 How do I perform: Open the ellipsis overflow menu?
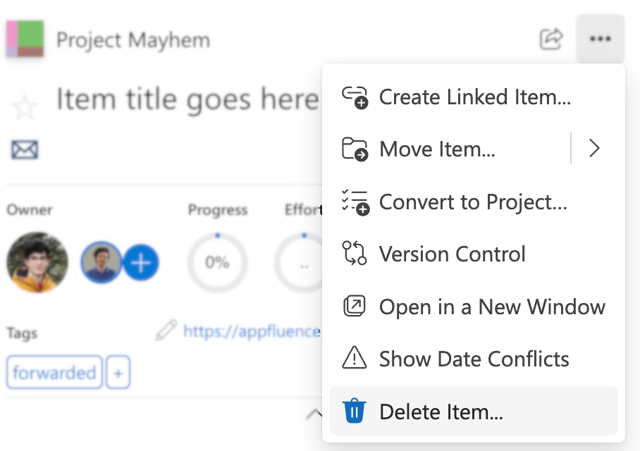(600, 39)
